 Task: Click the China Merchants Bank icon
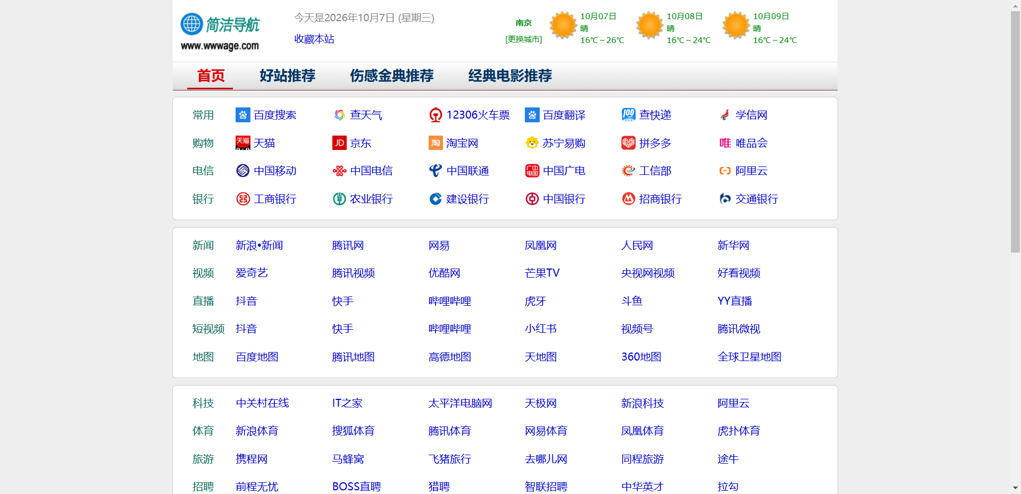629,199
